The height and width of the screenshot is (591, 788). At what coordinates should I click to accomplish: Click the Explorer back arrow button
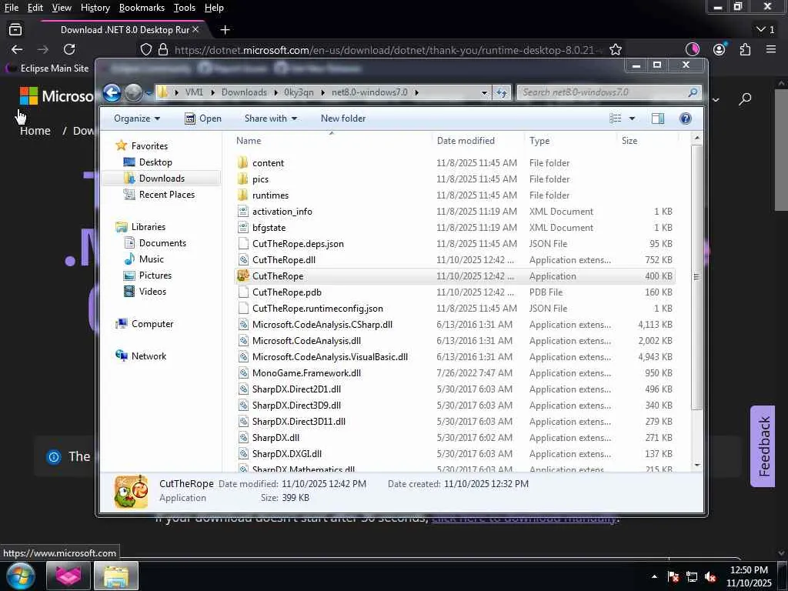pos(112,92)
